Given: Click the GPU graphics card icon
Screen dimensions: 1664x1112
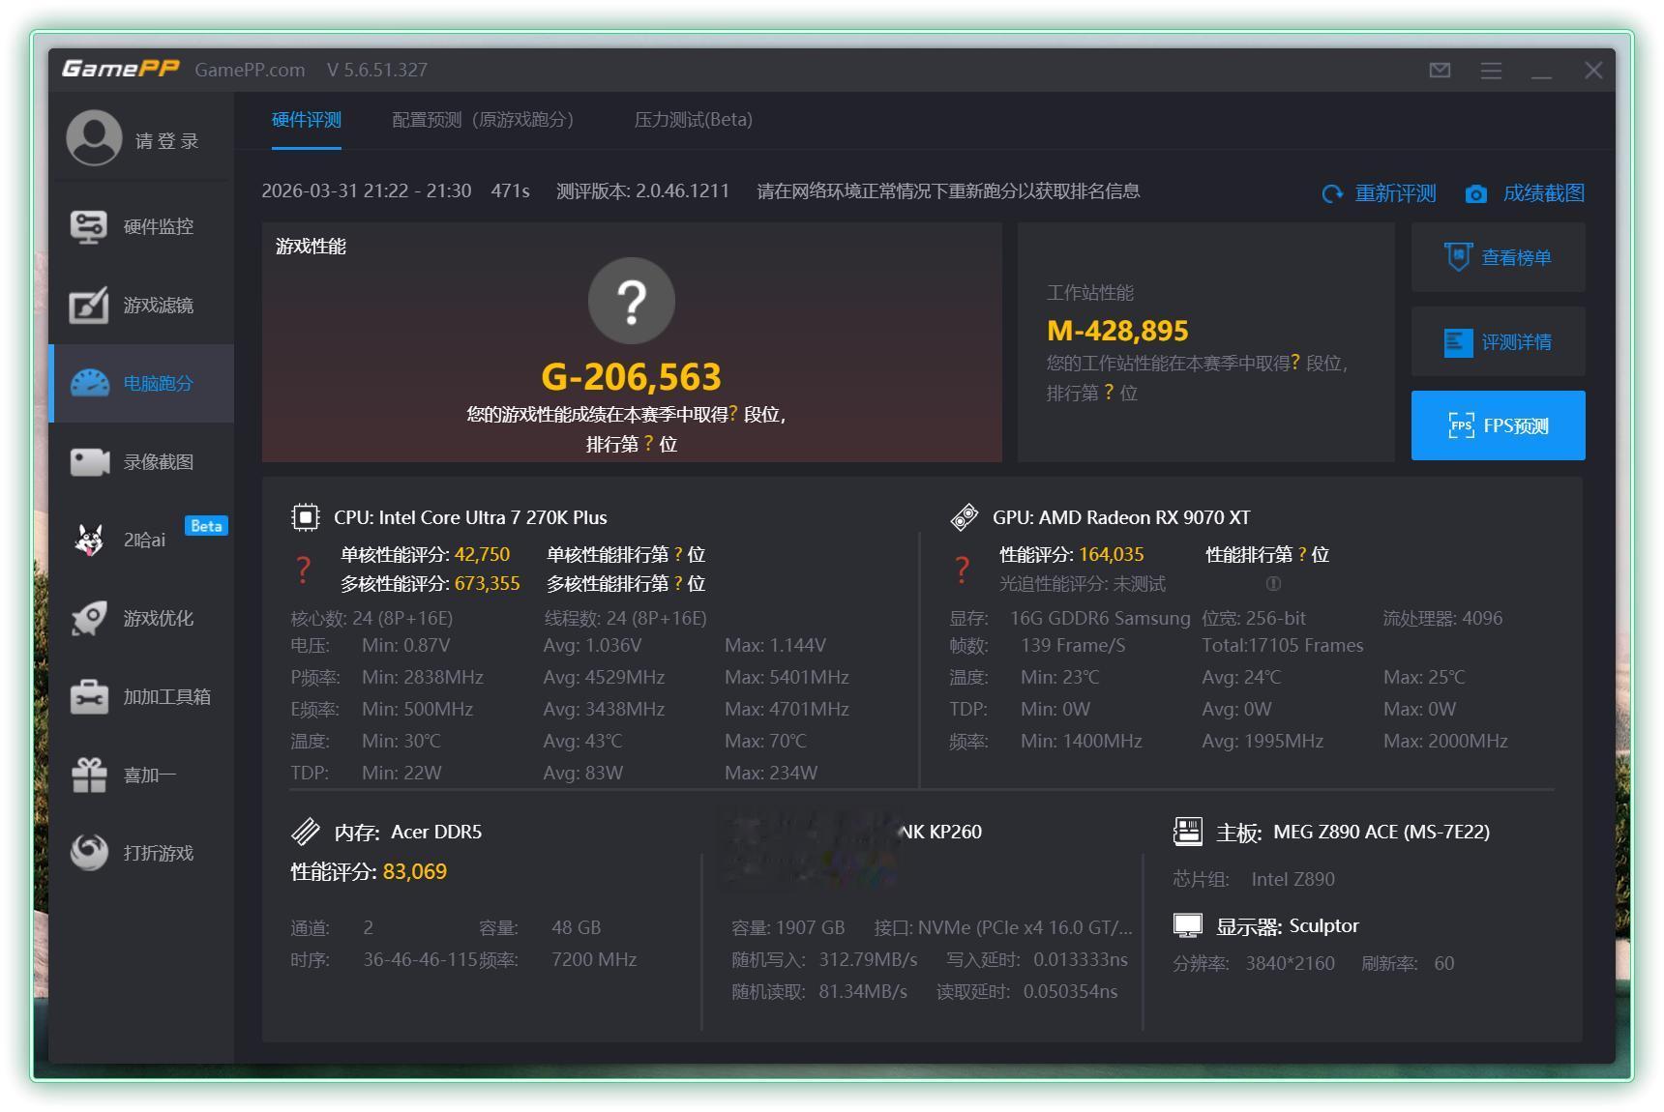Looking at the screenshot, I should (965, 517).
